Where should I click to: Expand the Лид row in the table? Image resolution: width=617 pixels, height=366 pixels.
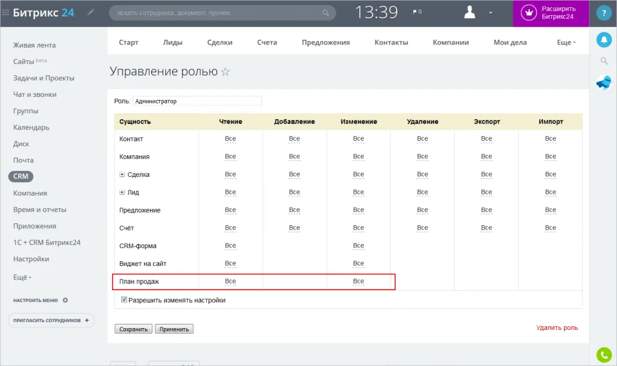click(122, 193)
